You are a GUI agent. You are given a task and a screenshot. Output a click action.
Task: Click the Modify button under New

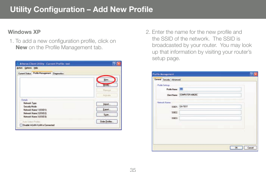107,85
